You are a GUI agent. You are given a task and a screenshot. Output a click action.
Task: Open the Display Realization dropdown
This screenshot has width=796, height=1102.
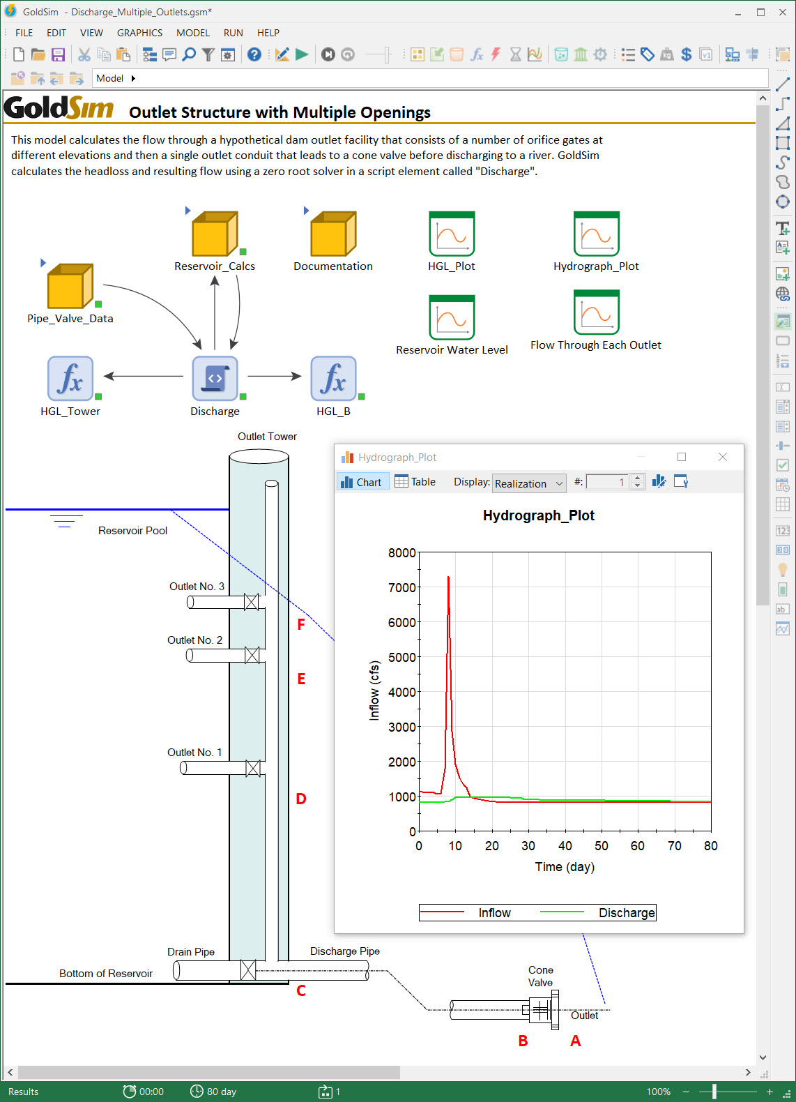pos(529,483)
